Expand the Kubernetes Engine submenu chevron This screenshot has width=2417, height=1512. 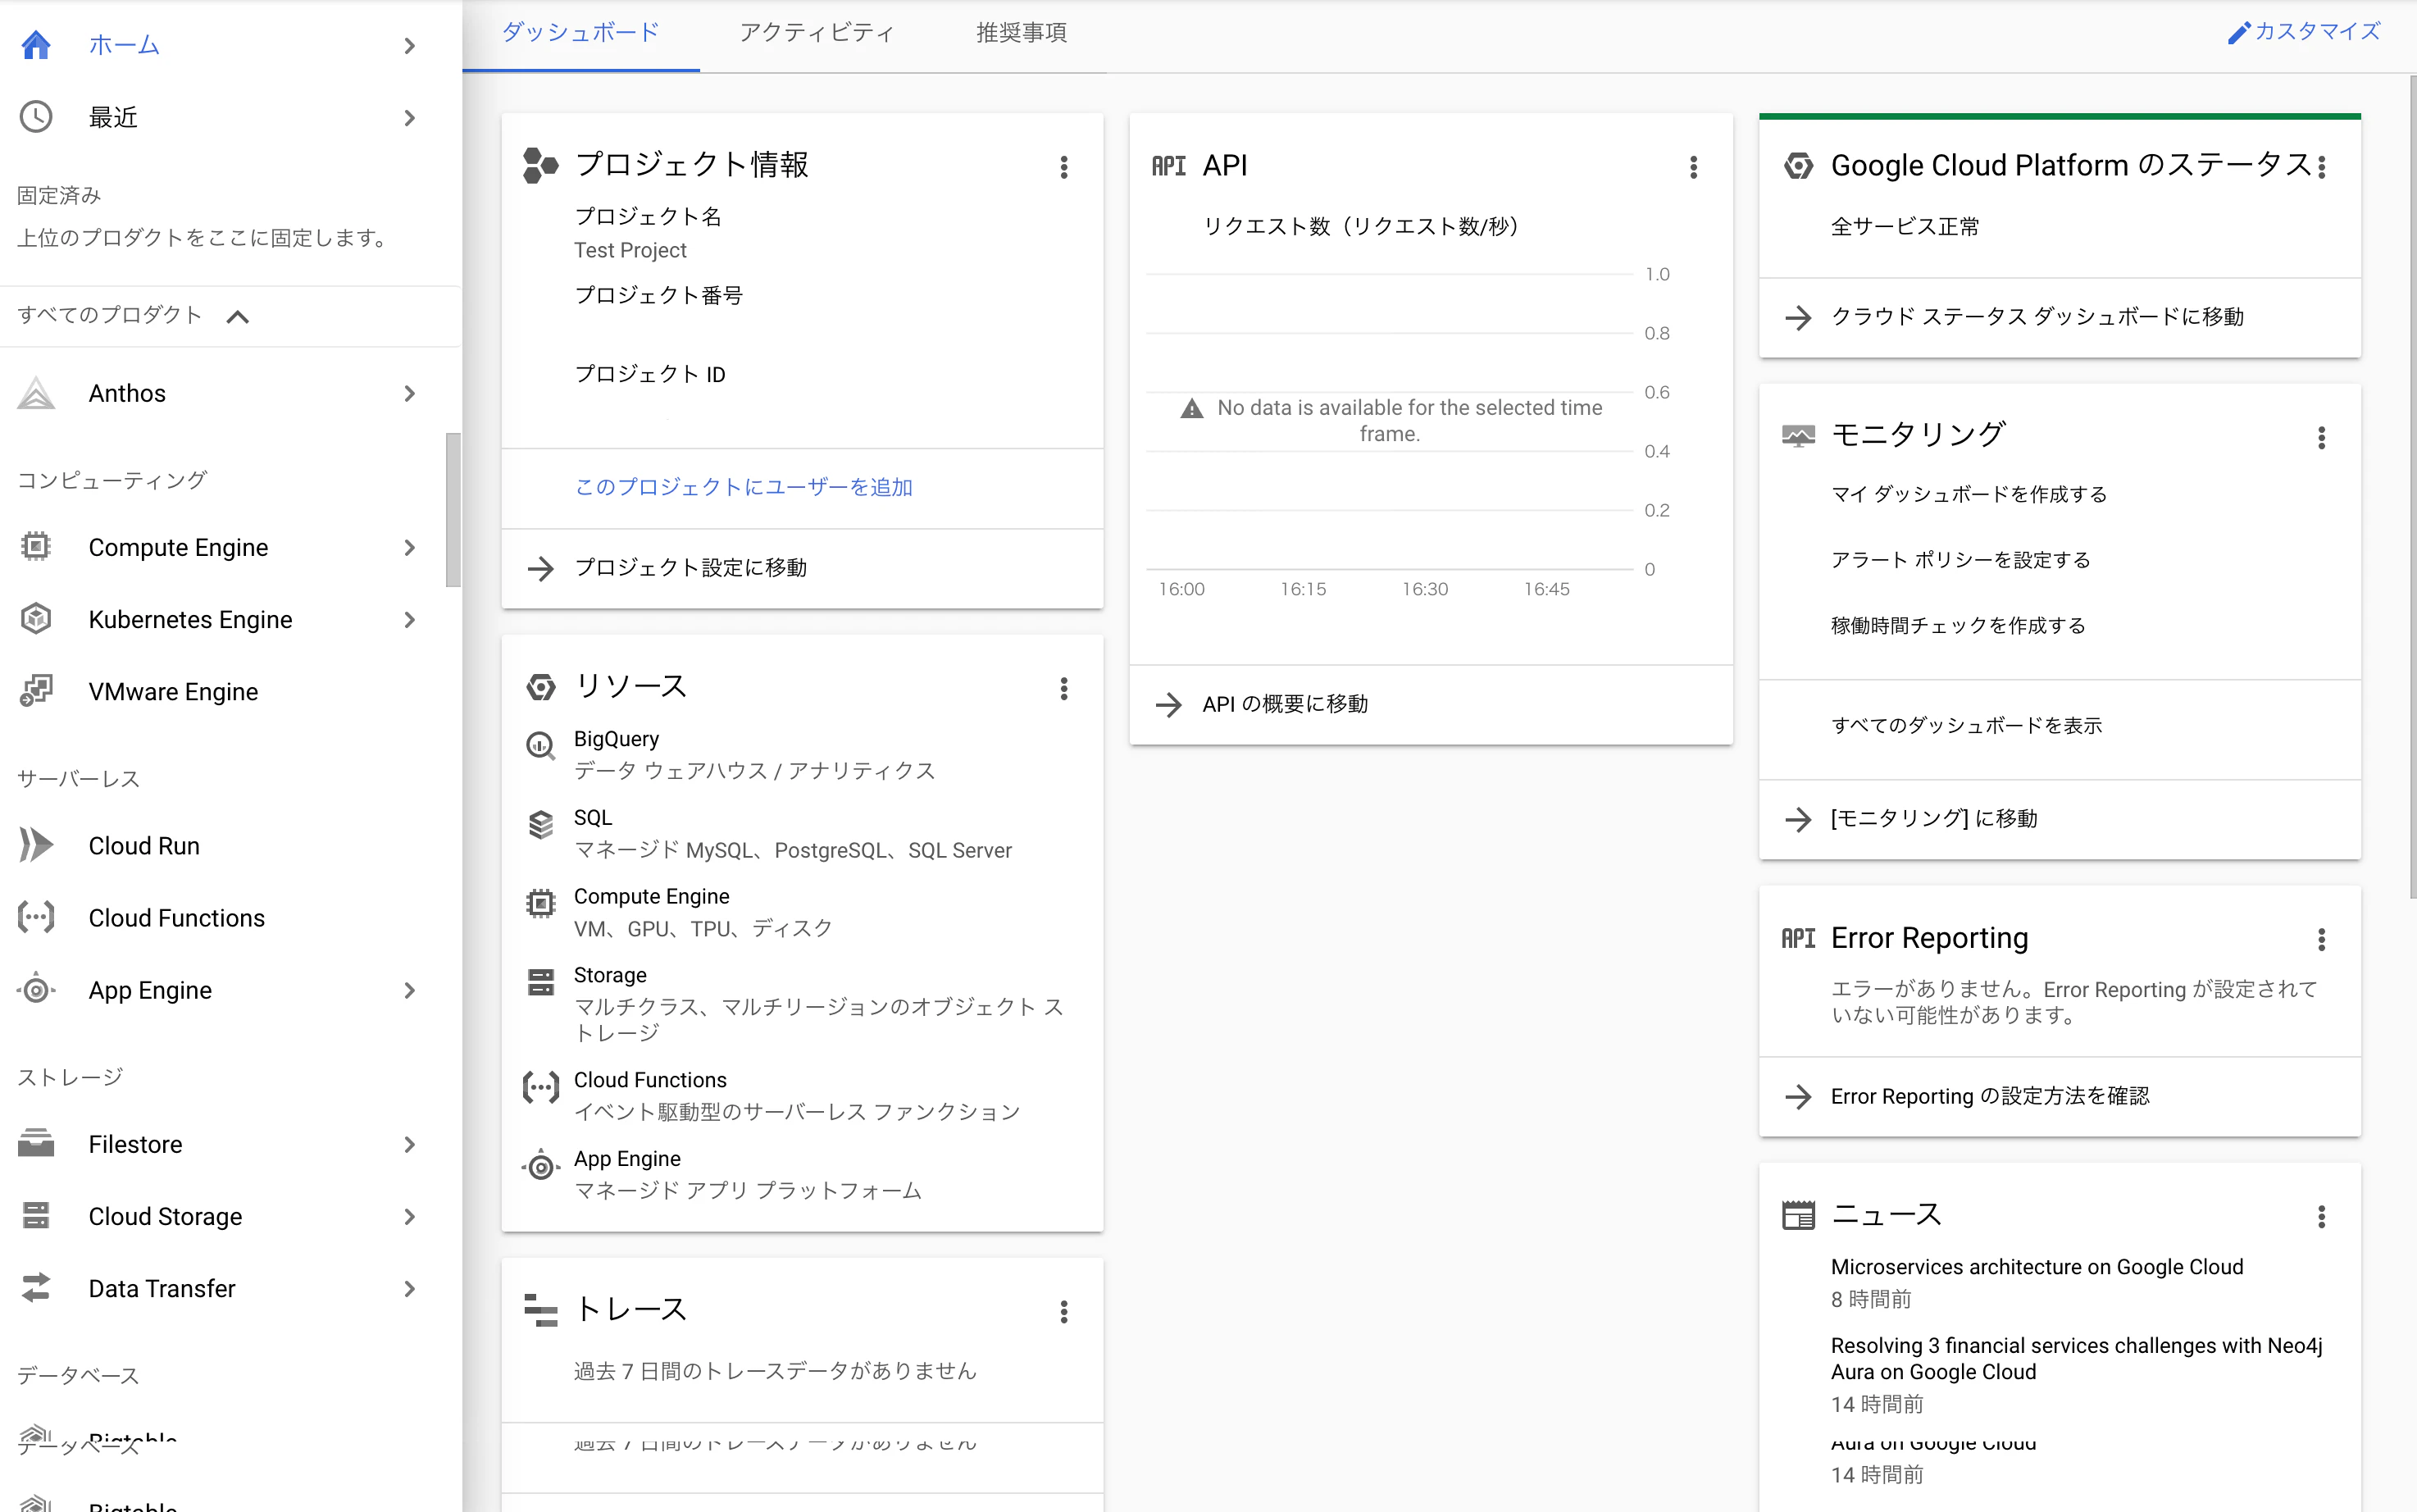(x=409, y=619)
